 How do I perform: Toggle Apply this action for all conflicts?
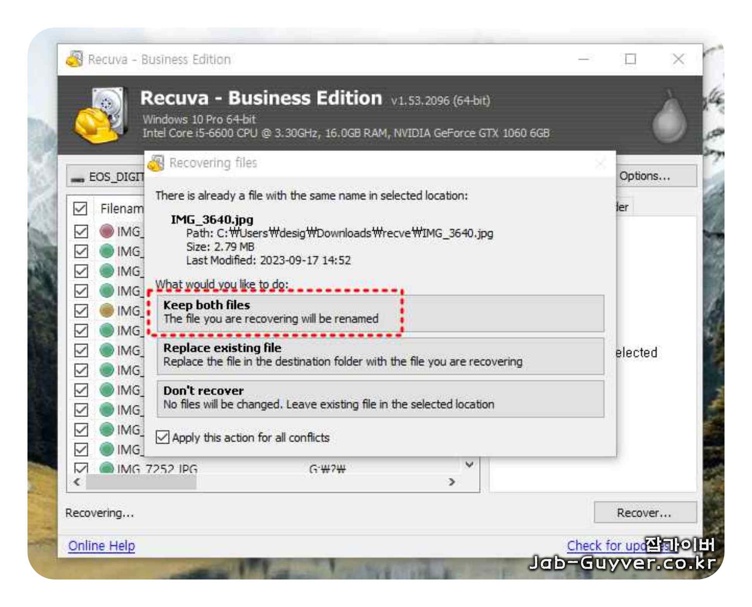coord(162,437)
